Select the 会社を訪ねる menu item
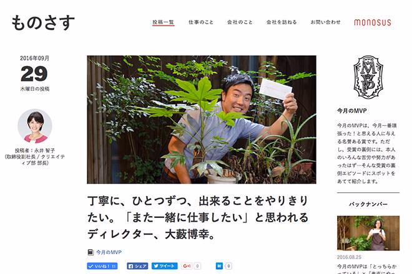 [x=282, y=22]
